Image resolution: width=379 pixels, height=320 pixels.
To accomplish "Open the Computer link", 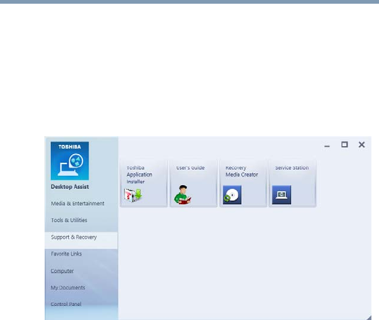I will [x=62, y=271].
